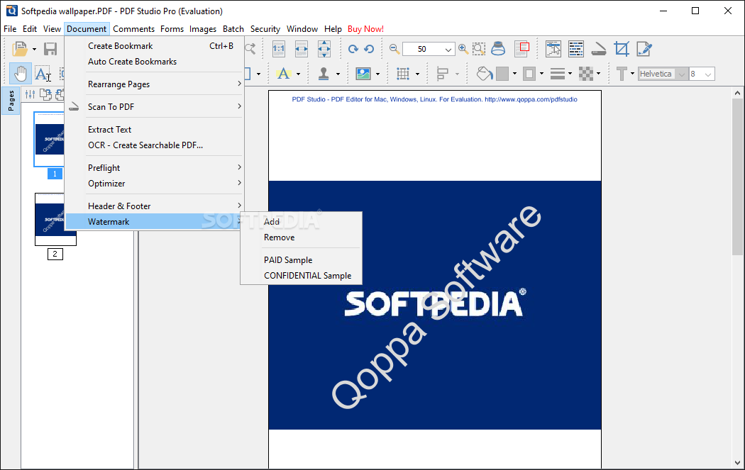This screenshot has width=745, height=470.
Task: Open the Helvetica font dropdown
Action: 682,74
